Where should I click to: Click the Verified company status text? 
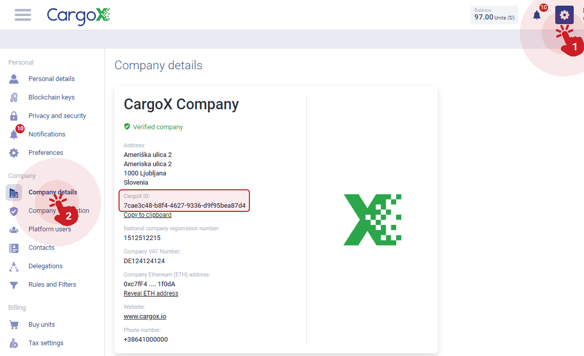coord(158,127)
